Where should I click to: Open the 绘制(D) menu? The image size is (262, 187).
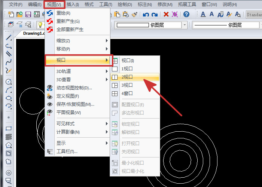coord(125,4)
